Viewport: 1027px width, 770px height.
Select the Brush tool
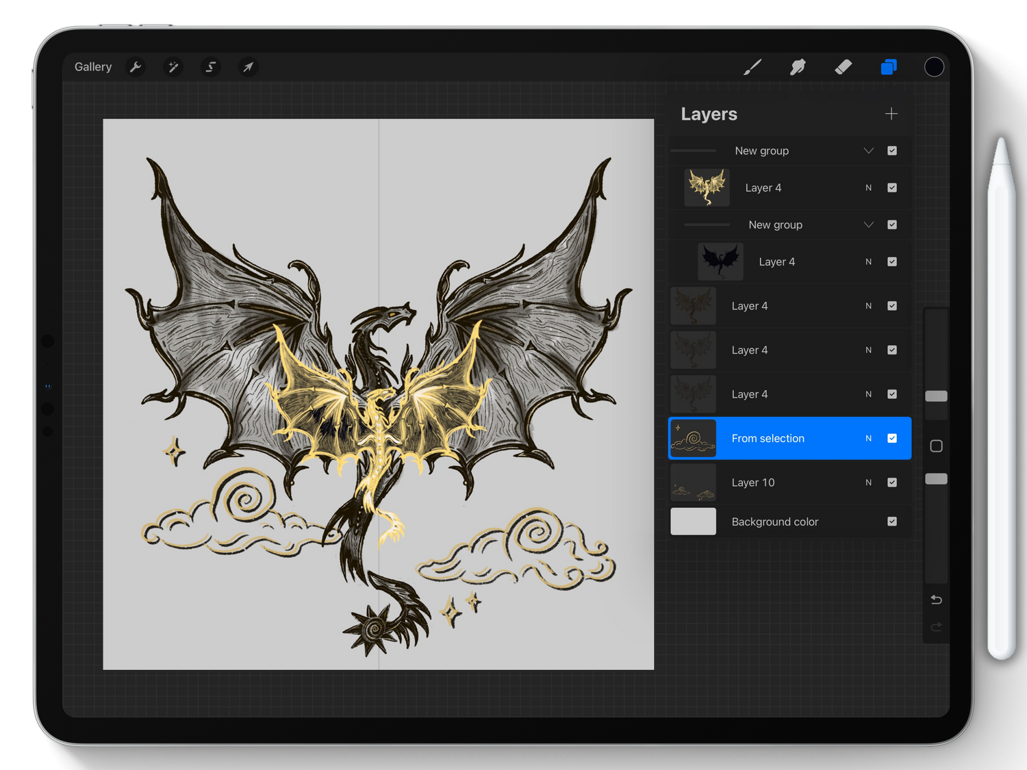click(x=752, y=67)
